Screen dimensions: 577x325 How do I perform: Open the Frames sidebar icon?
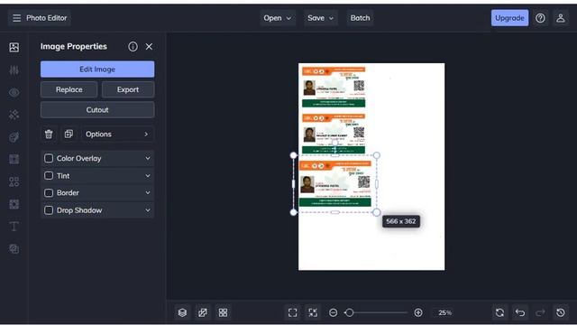[14, 159]
